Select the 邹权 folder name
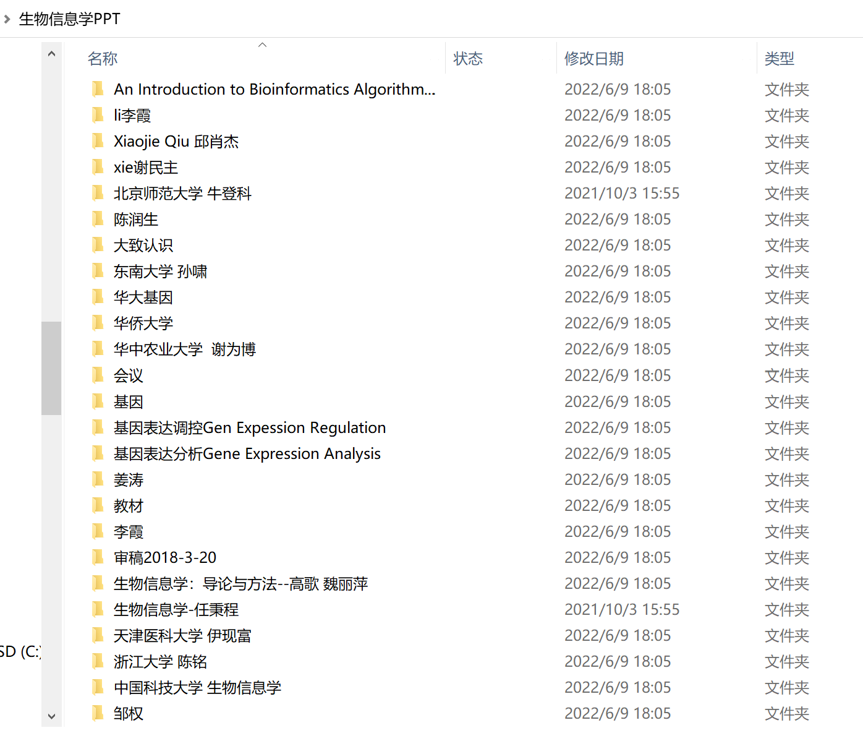This screenshot has height=741, width=863. pyautogui.click(x=129, y=713)
